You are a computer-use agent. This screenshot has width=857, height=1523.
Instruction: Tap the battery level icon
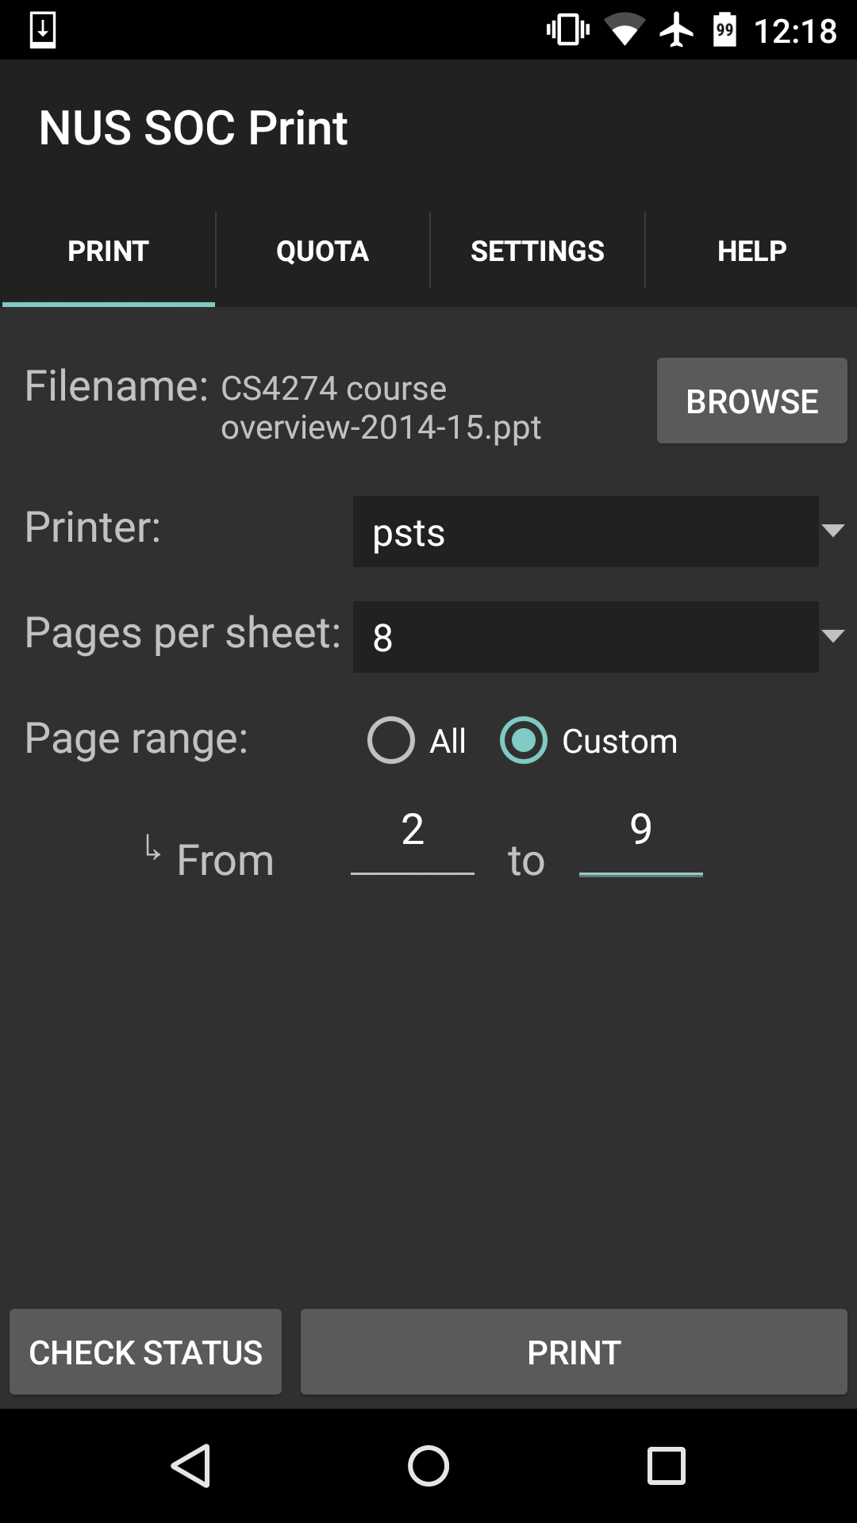tap(724, 30)
